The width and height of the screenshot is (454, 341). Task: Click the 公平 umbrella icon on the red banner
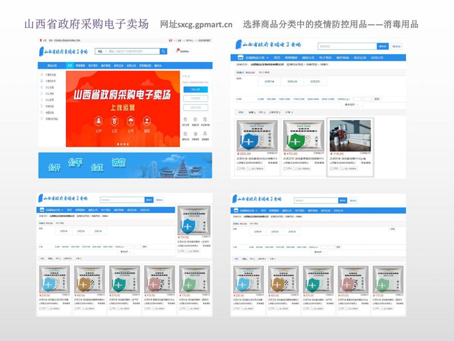(131, 120)
